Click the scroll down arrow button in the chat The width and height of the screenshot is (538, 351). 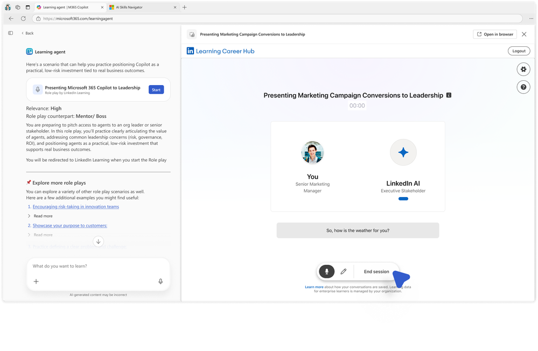(x=98, y=242)
